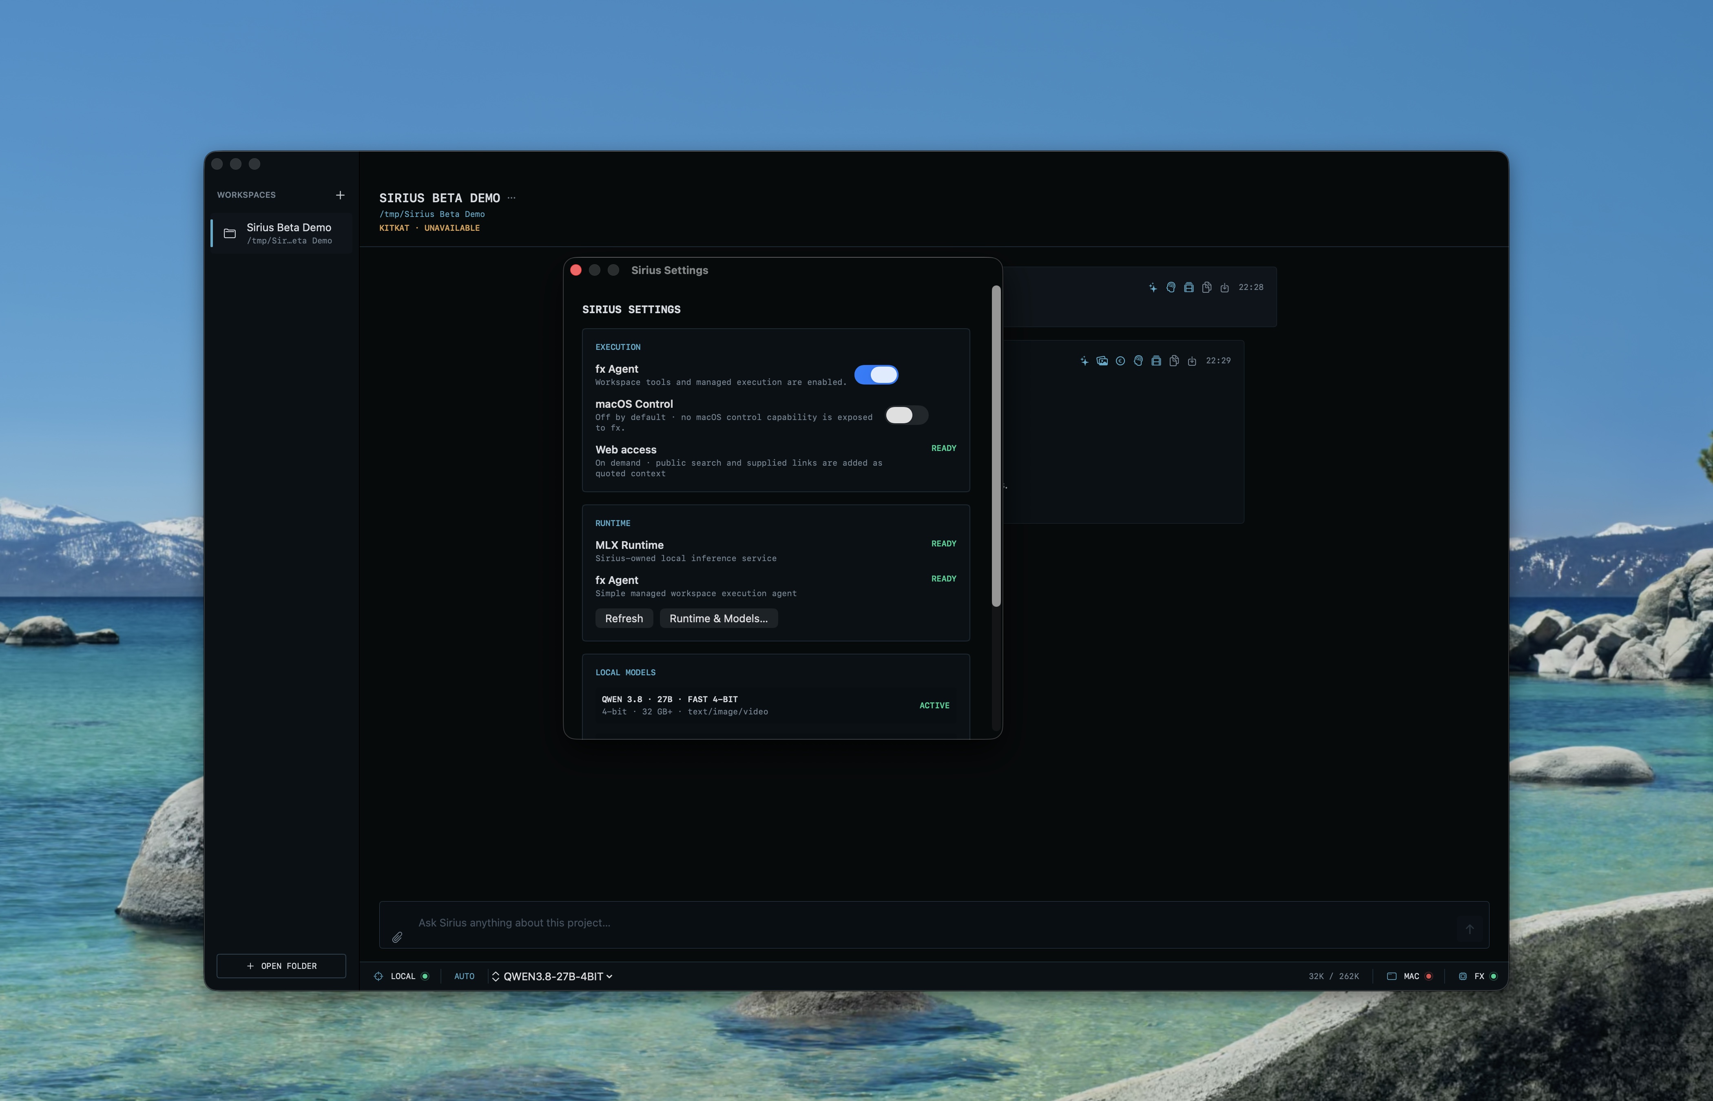Viewport: 1713px width, 1101px height.
Task: Click the paperclip attach icon in the prompt box
Action: click(x=397, y=937)
